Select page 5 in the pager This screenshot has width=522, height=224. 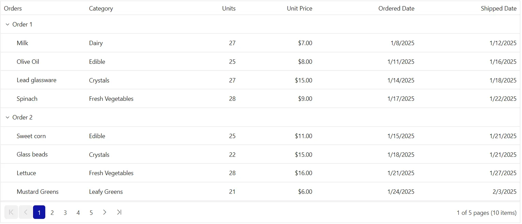[91, 212]
